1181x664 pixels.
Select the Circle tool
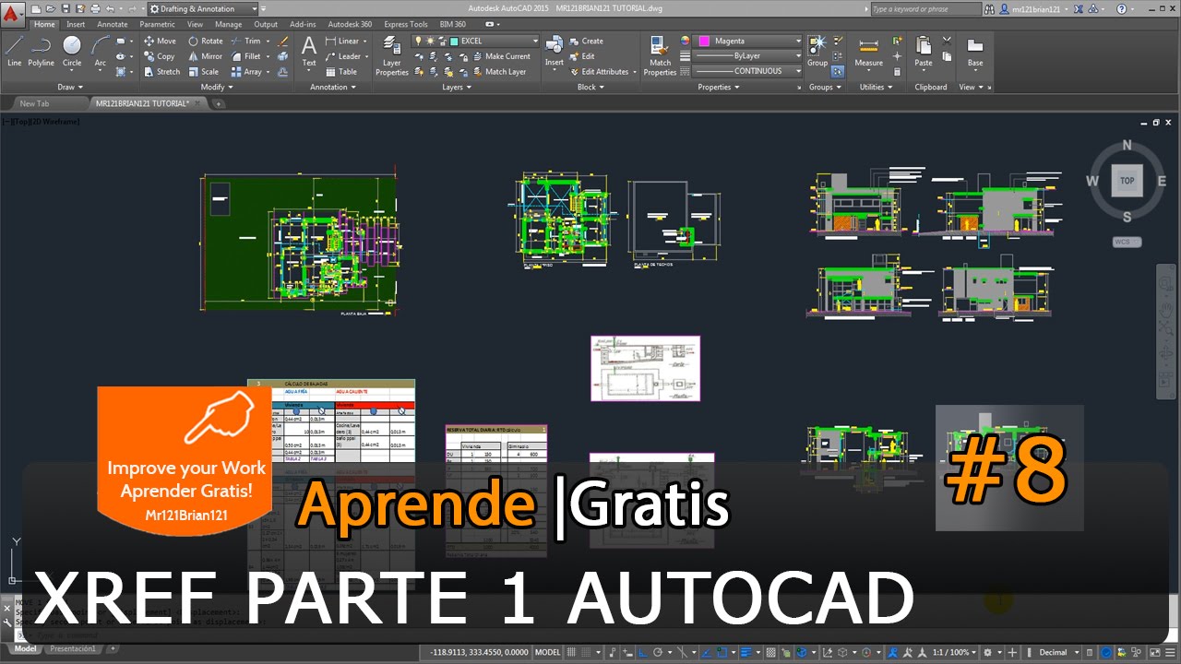(72, 51)
